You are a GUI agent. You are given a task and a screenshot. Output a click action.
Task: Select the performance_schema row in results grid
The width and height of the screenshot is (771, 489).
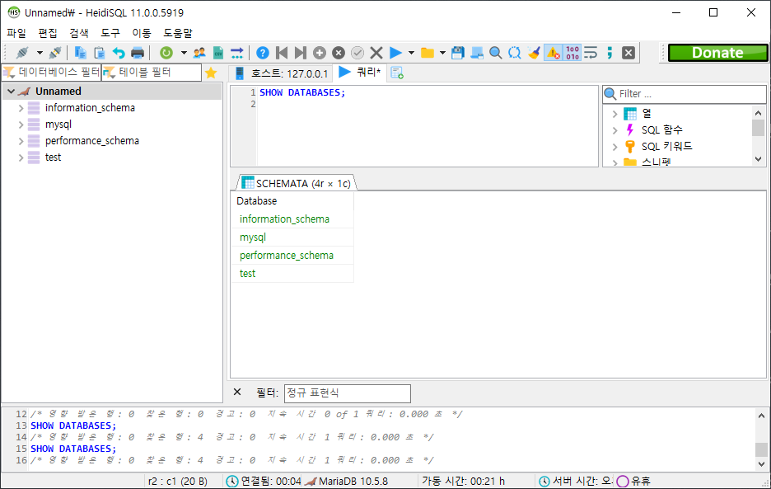[287, 256]
